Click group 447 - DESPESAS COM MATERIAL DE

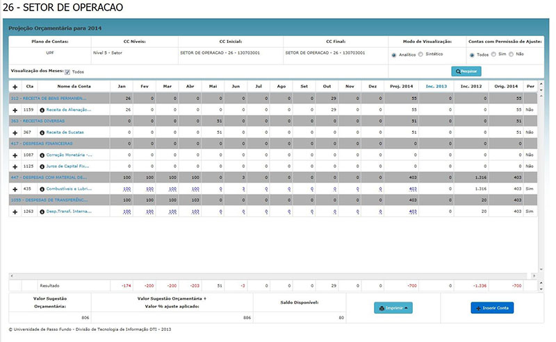click(49, 178)
